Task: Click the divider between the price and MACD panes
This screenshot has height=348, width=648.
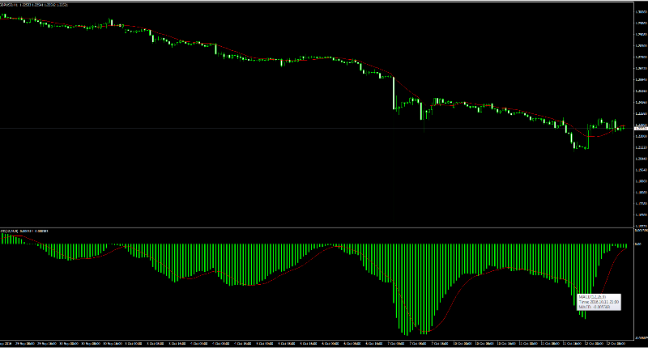Action: click(x=317, y=227)
